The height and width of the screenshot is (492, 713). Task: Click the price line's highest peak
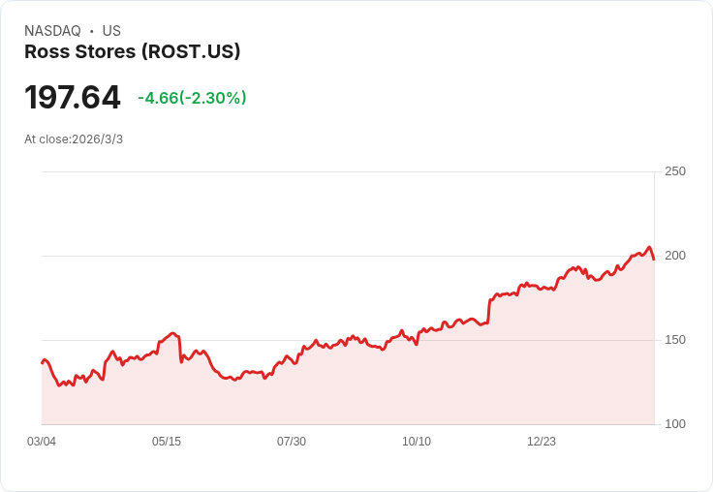649,247
